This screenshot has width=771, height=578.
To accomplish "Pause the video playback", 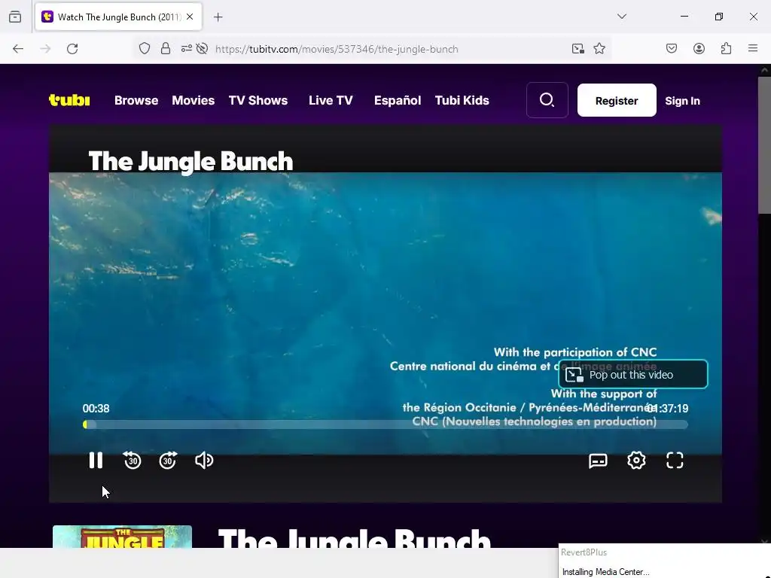I will click(x=96, y=461).
